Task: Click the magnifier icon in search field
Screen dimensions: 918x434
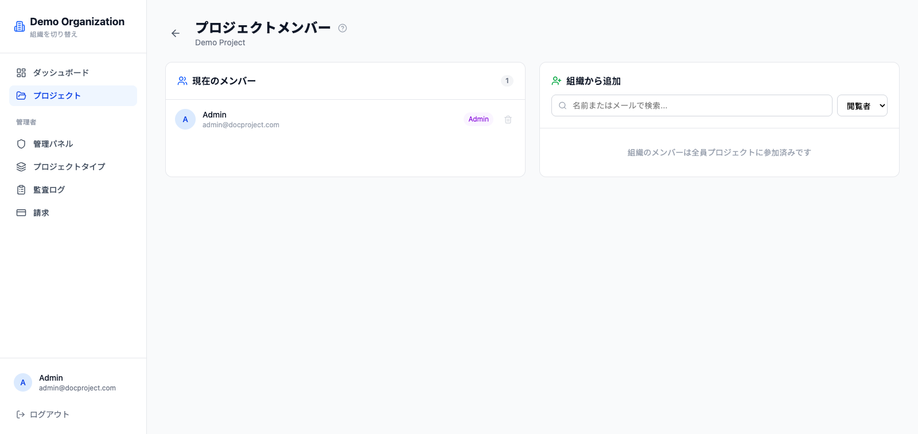Action: point(562,105)
